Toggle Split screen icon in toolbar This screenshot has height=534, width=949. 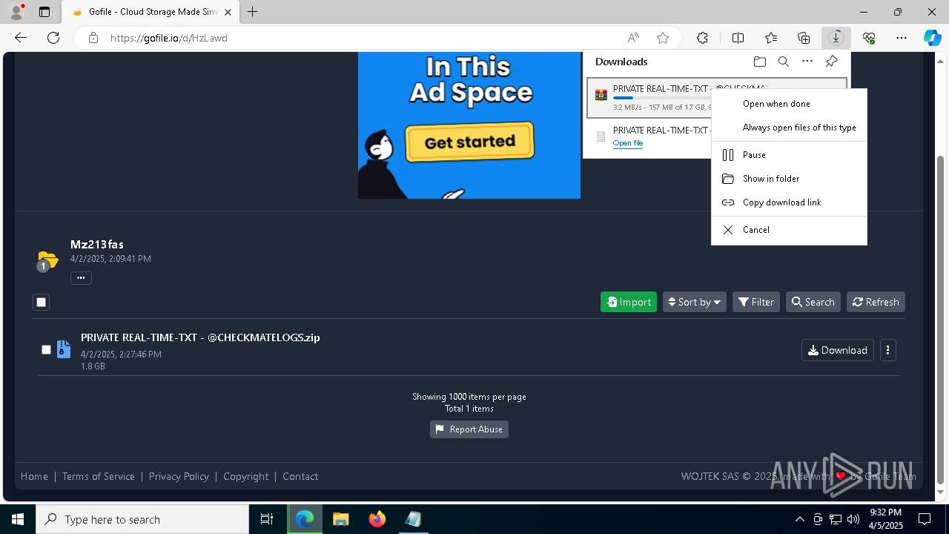point(738,38)
